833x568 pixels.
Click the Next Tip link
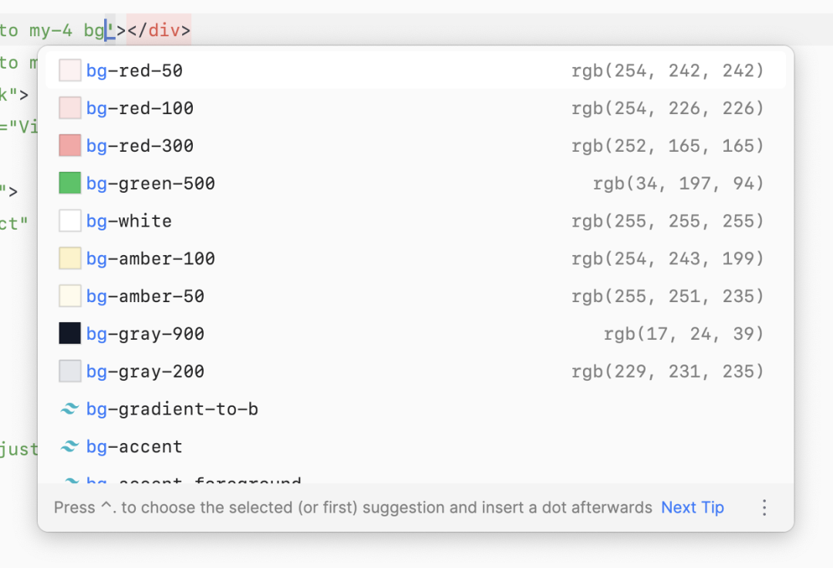(693, 507)
